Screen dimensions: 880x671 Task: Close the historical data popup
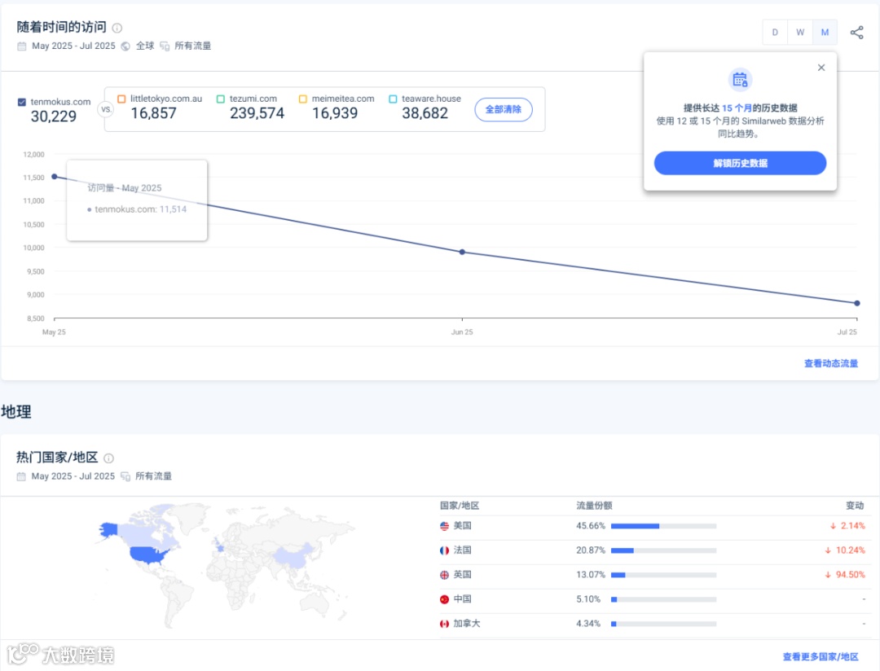821,68
